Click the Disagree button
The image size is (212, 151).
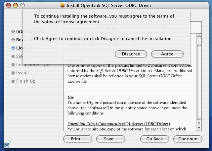tap(131, 54)
